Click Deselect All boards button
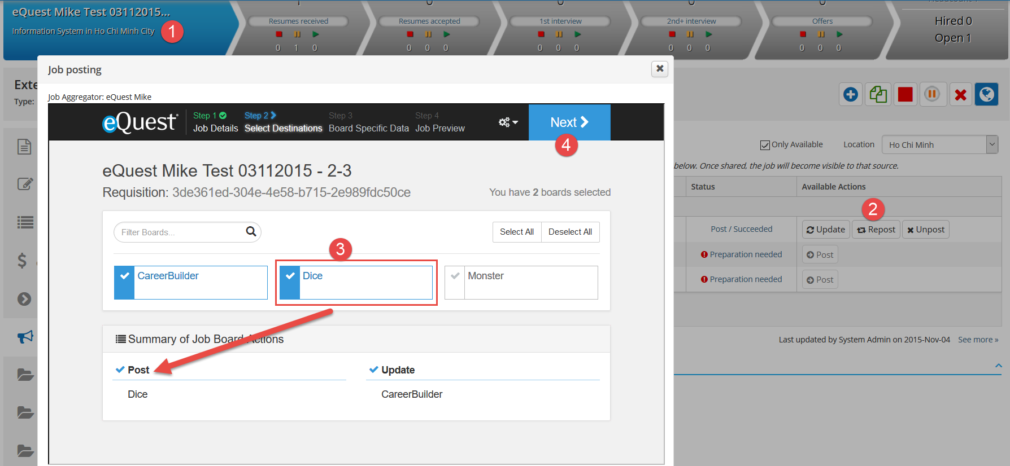This screenshot has width=1010, height=466. pyautogui.click(x=570, y=232)
